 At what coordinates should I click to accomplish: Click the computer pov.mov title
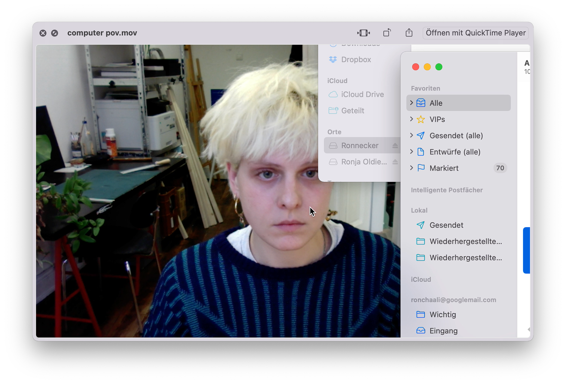[102, 33]
